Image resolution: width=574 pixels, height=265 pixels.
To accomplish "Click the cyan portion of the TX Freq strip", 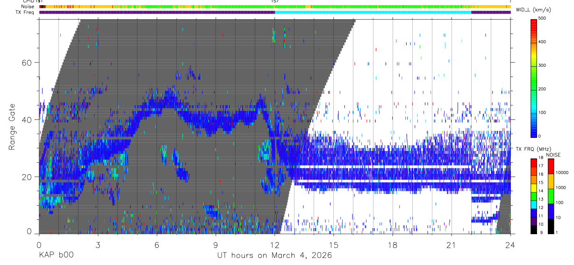I will tap(373, 12).
